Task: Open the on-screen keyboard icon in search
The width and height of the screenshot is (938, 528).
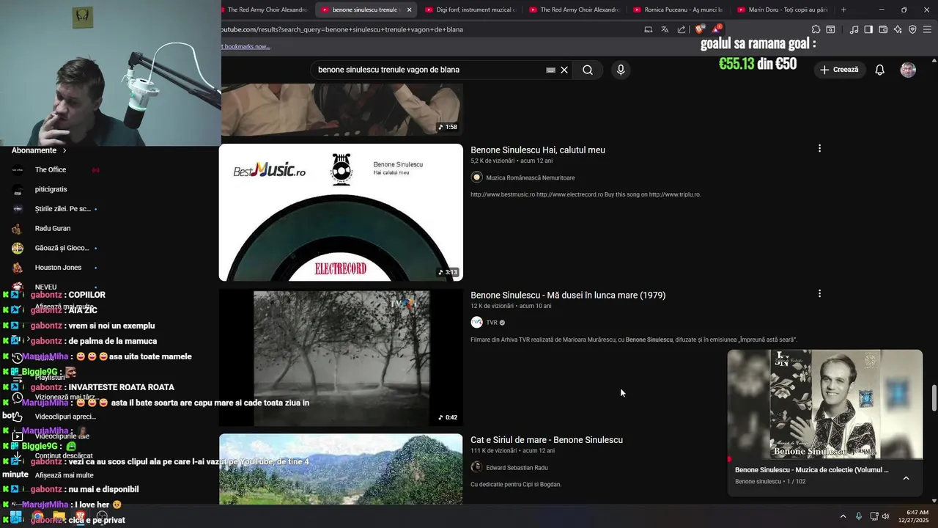Action: (550, 70)
